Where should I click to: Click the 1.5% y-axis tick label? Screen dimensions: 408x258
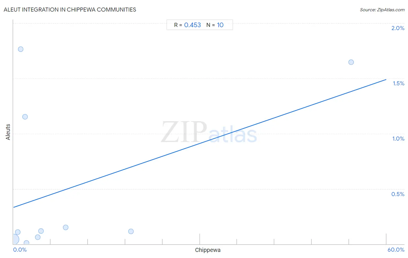[398, 83]
